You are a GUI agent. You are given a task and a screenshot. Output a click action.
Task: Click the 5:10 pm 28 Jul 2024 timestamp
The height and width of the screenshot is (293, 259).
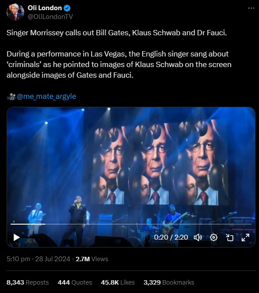coord(38,259)
